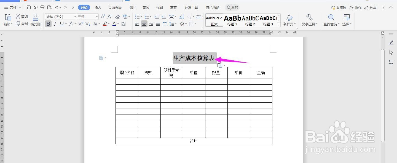Activate the 格式刷 format painter

tap(36, 20)
